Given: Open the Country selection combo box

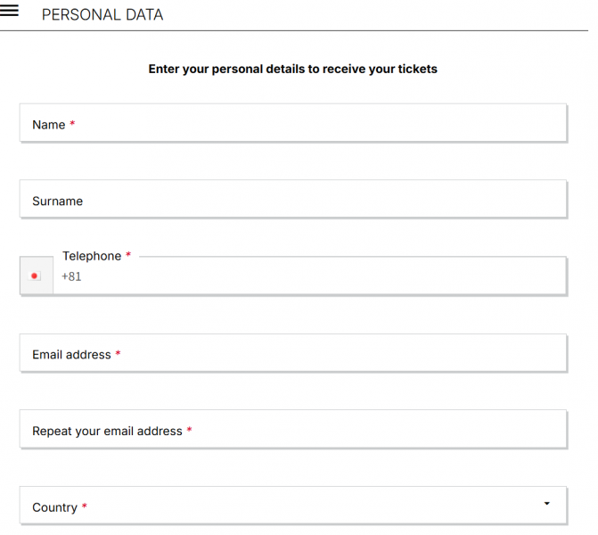Looking at the screenshot, I should (x=294, y=506).
